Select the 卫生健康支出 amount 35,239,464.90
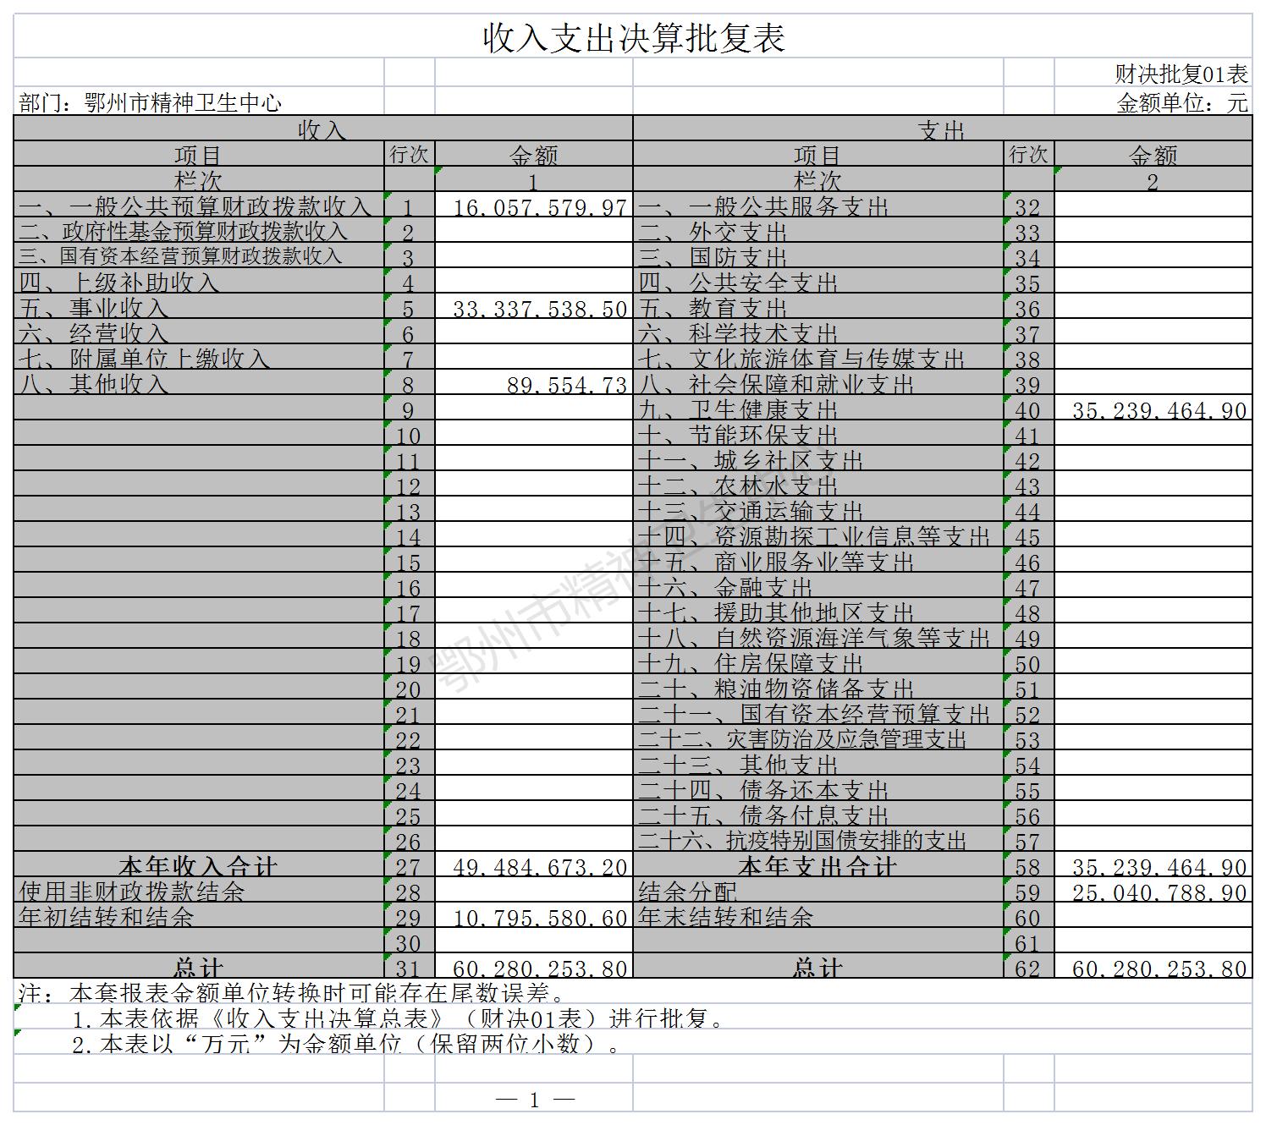 tap(1153, 409)
